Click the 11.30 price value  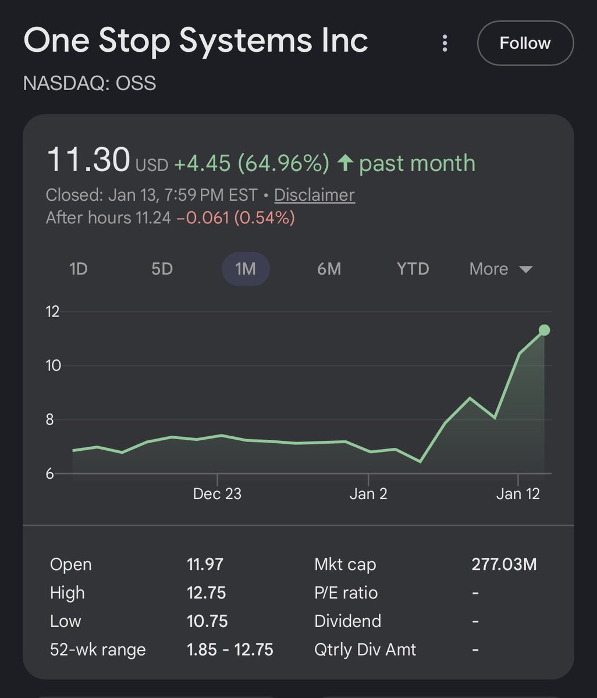click(88, 160)
